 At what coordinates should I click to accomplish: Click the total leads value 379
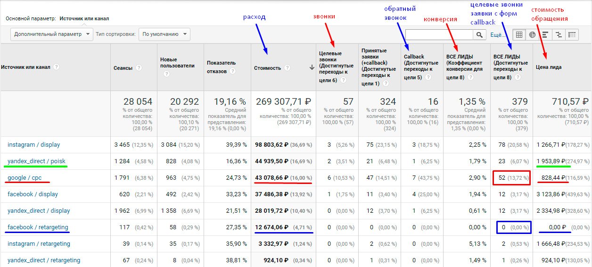pyautogui.click(x=521, y=101)
